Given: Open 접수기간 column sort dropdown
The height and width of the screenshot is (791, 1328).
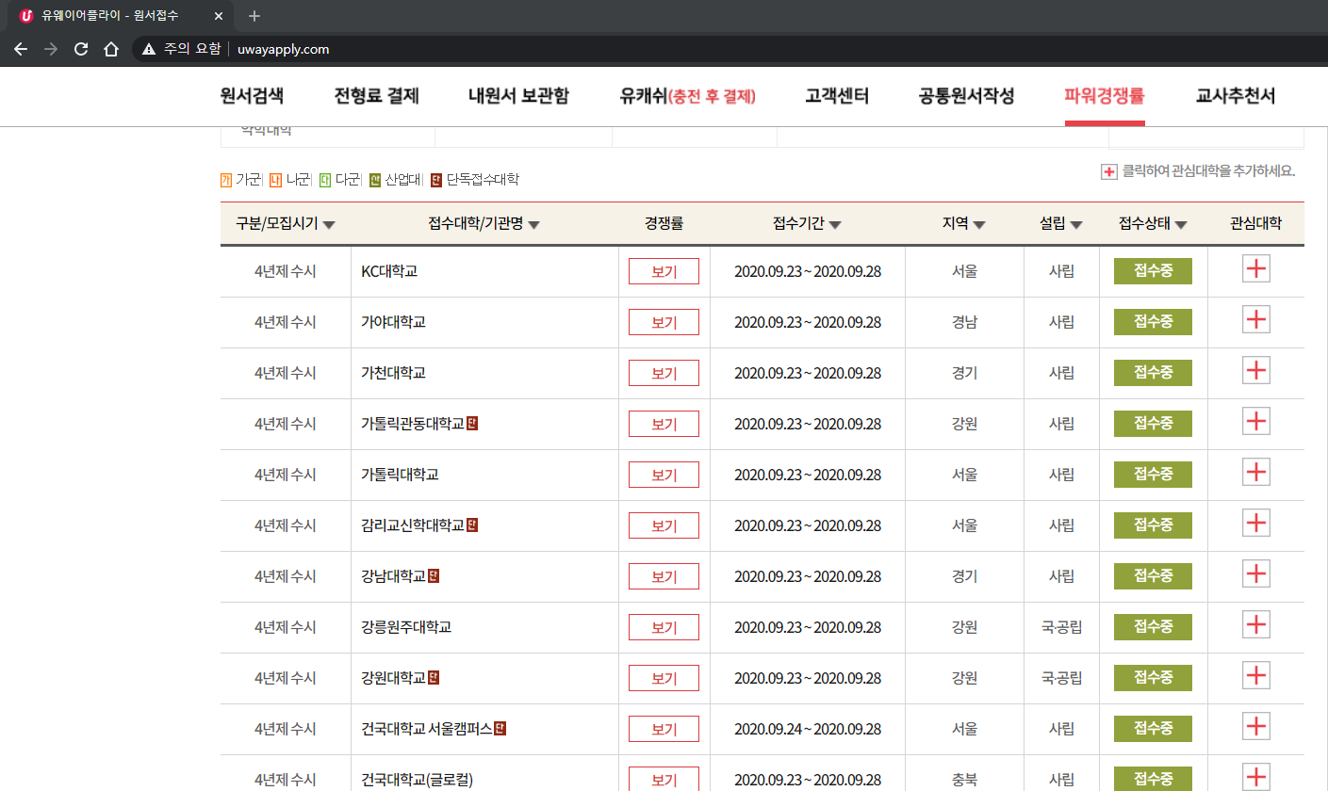Looking at the screenshot, I should (x=835, y=225).
